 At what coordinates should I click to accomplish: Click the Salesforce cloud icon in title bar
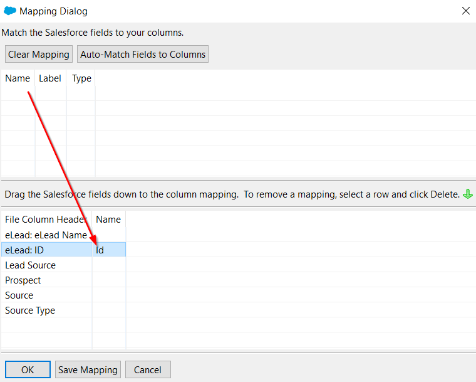click(x=10, y=11)
